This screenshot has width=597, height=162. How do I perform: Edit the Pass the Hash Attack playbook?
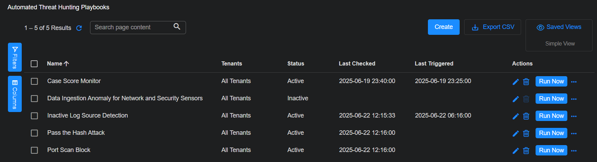click(516, 133)
